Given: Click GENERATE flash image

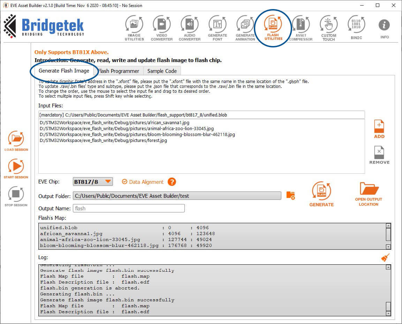Looking at the screenshot, I should click(321, 194).
